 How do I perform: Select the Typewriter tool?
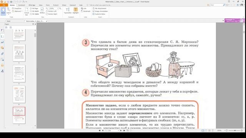pyautogui.click(x=68, y=11)
